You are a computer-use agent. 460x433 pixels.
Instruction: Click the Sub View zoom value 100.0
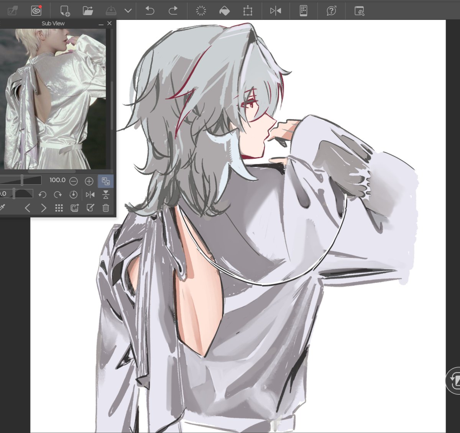(x=58, y=180)
